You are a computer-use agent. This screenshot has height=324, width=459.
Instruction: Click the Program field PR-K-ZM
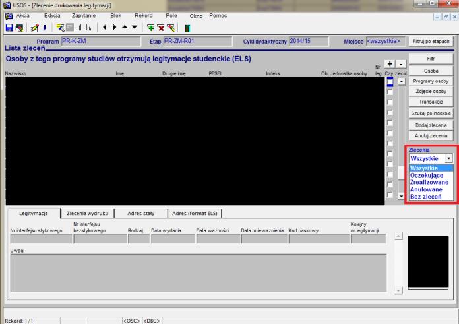101,42
